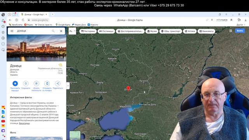The image size is (249, 140).
Task: Select the Общ. транспорт chip
Action: 171,31
